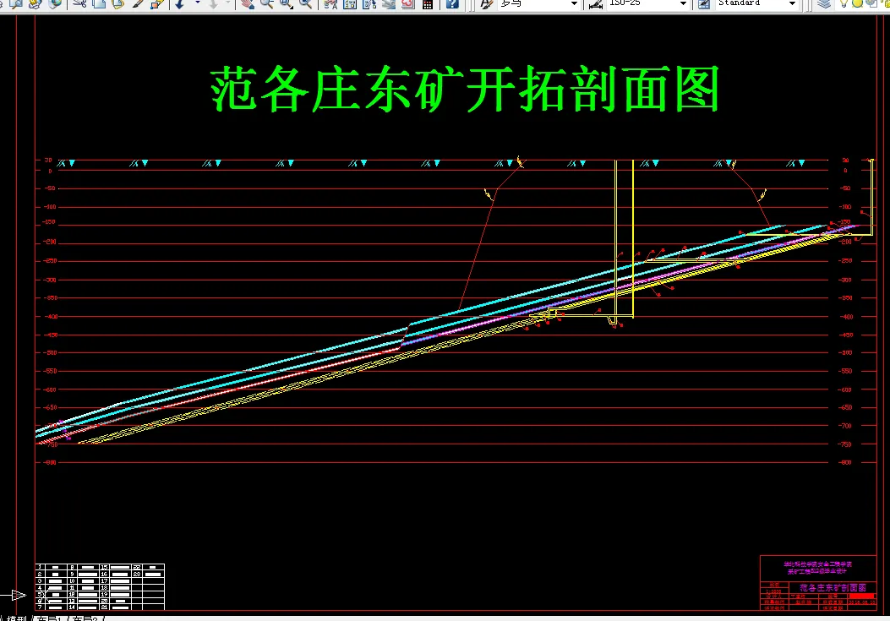Copy objects using the Copy icon

pos(99,4)
